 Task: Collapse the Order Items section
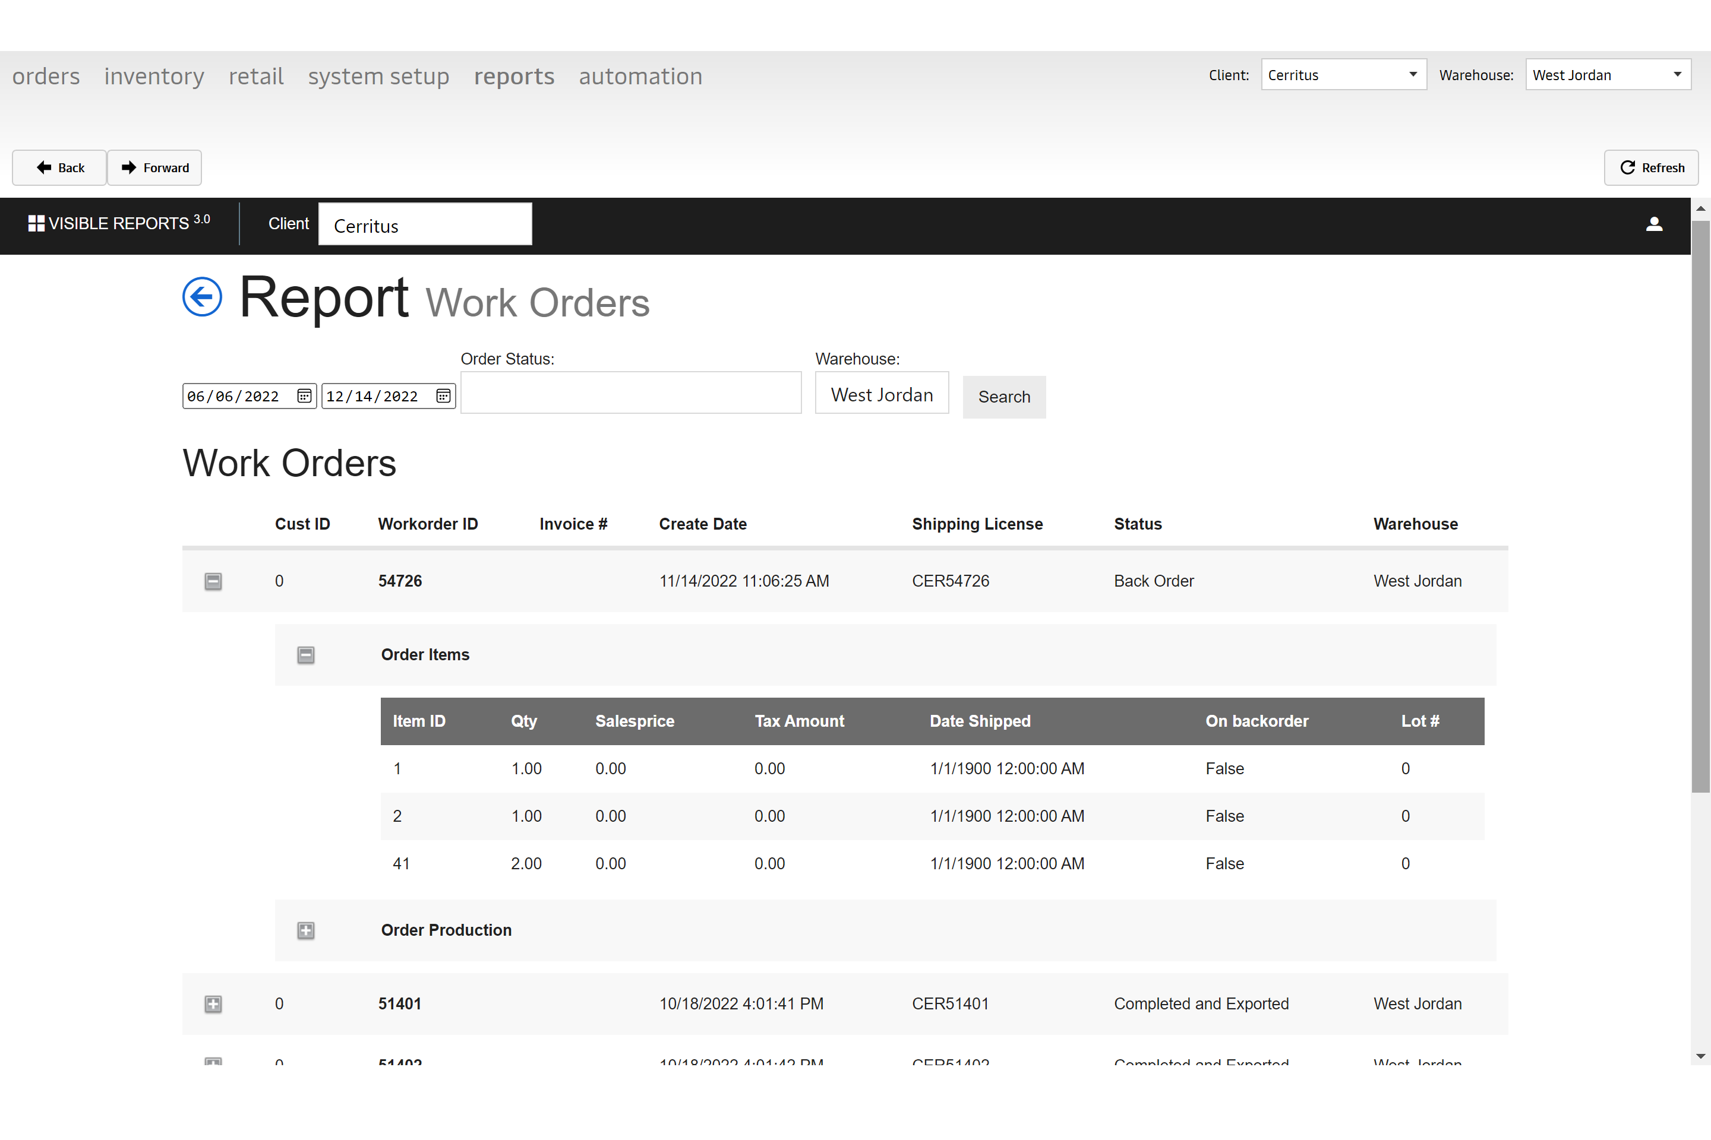pos(307,654)
